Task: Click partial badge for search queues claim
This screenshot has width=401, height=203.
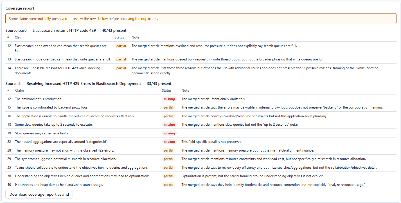Action: [121, 46]
